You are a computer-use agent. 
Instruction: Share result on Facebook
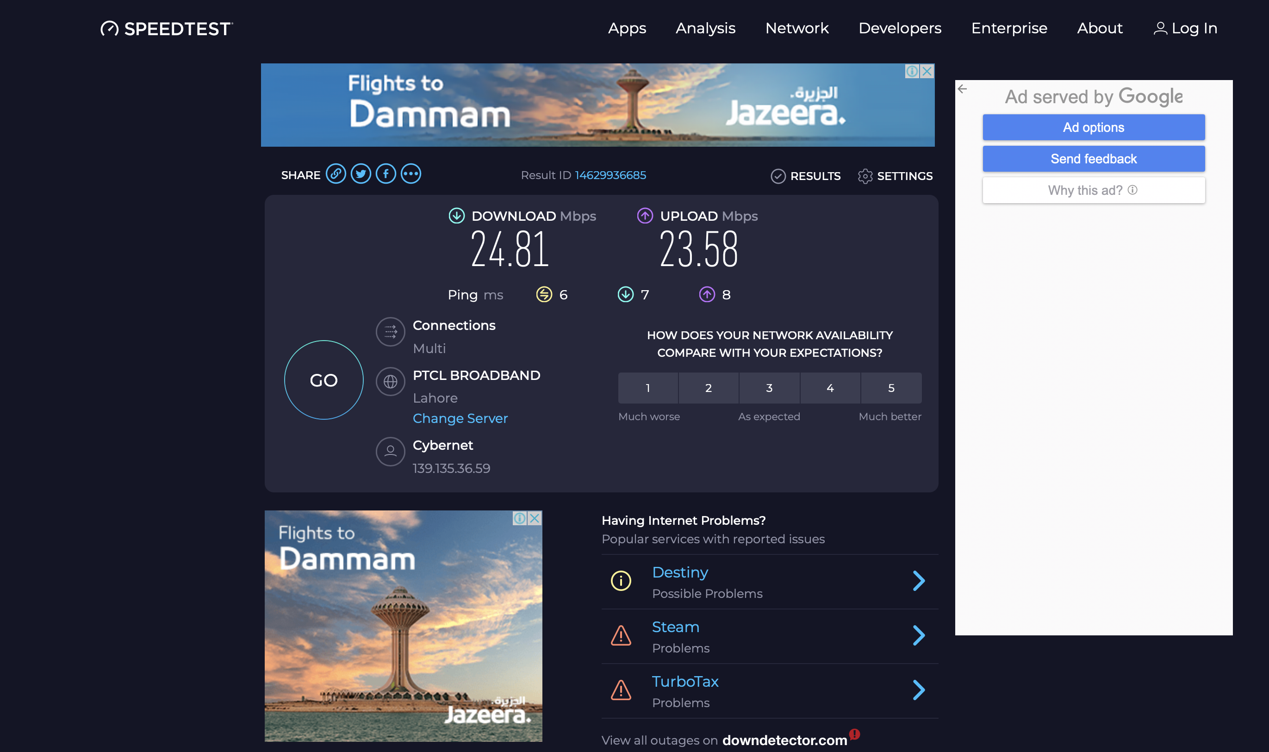pyautogui.click(x=386, y=174)
